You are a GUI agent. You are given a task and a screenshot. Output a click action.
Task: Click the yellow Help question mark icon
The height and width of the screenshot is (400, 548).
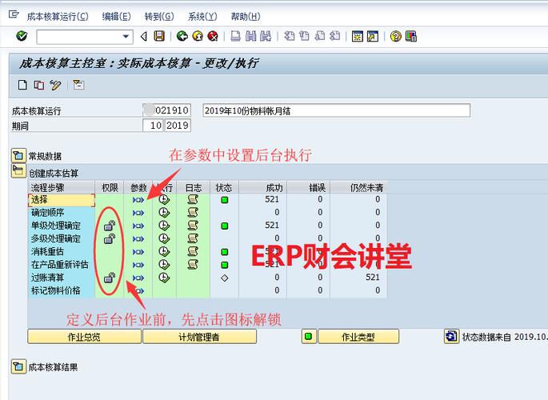(x=396, y=36)
